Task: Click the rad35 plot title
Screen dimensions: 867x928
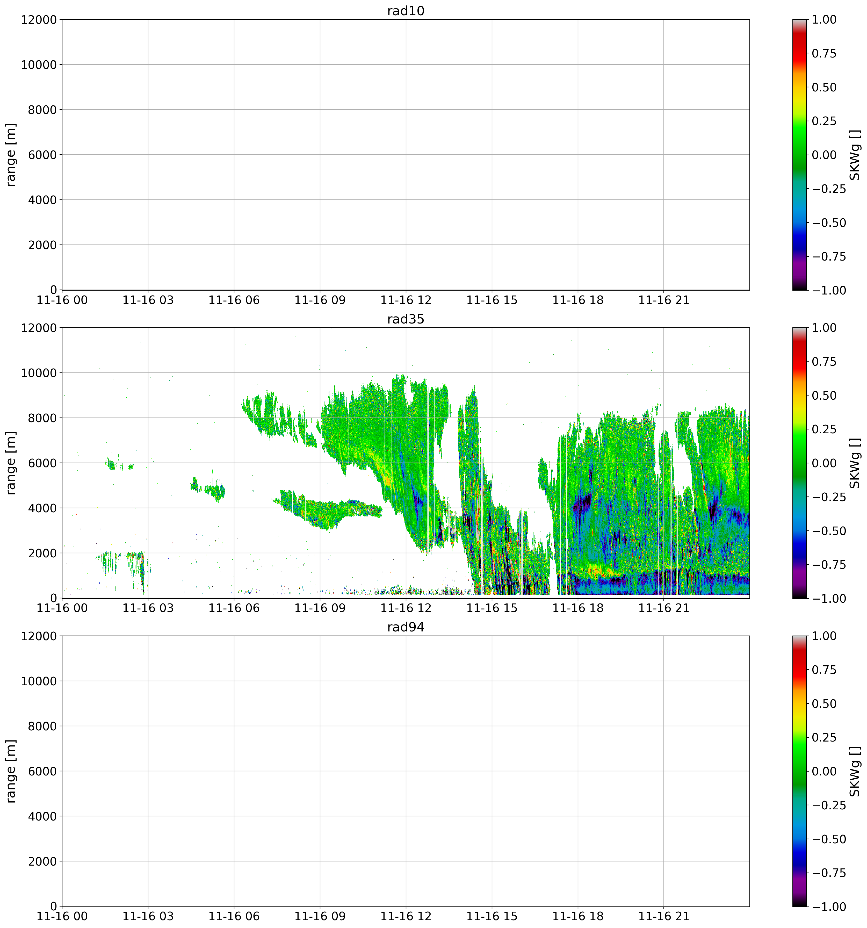Action: point(406,319)
